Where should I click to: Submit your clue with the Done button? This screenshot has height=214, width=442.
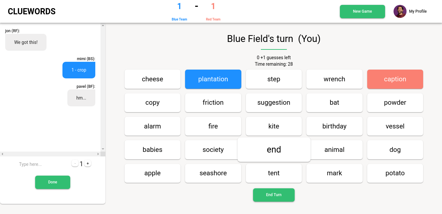[52, 182]
